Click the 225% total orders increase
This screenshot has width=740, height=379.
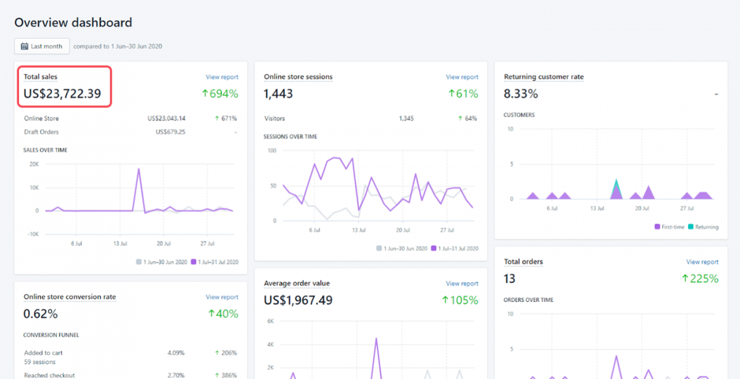point(700,279)
